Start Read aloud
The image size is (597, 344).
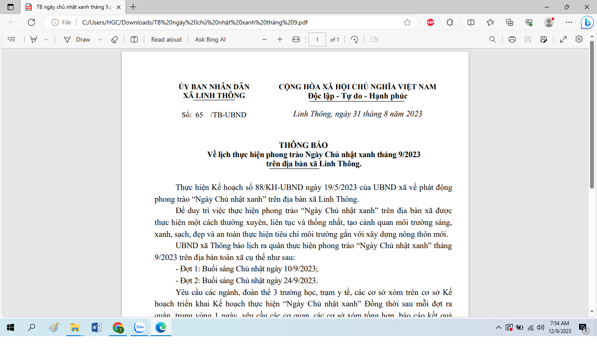[166, 39]
